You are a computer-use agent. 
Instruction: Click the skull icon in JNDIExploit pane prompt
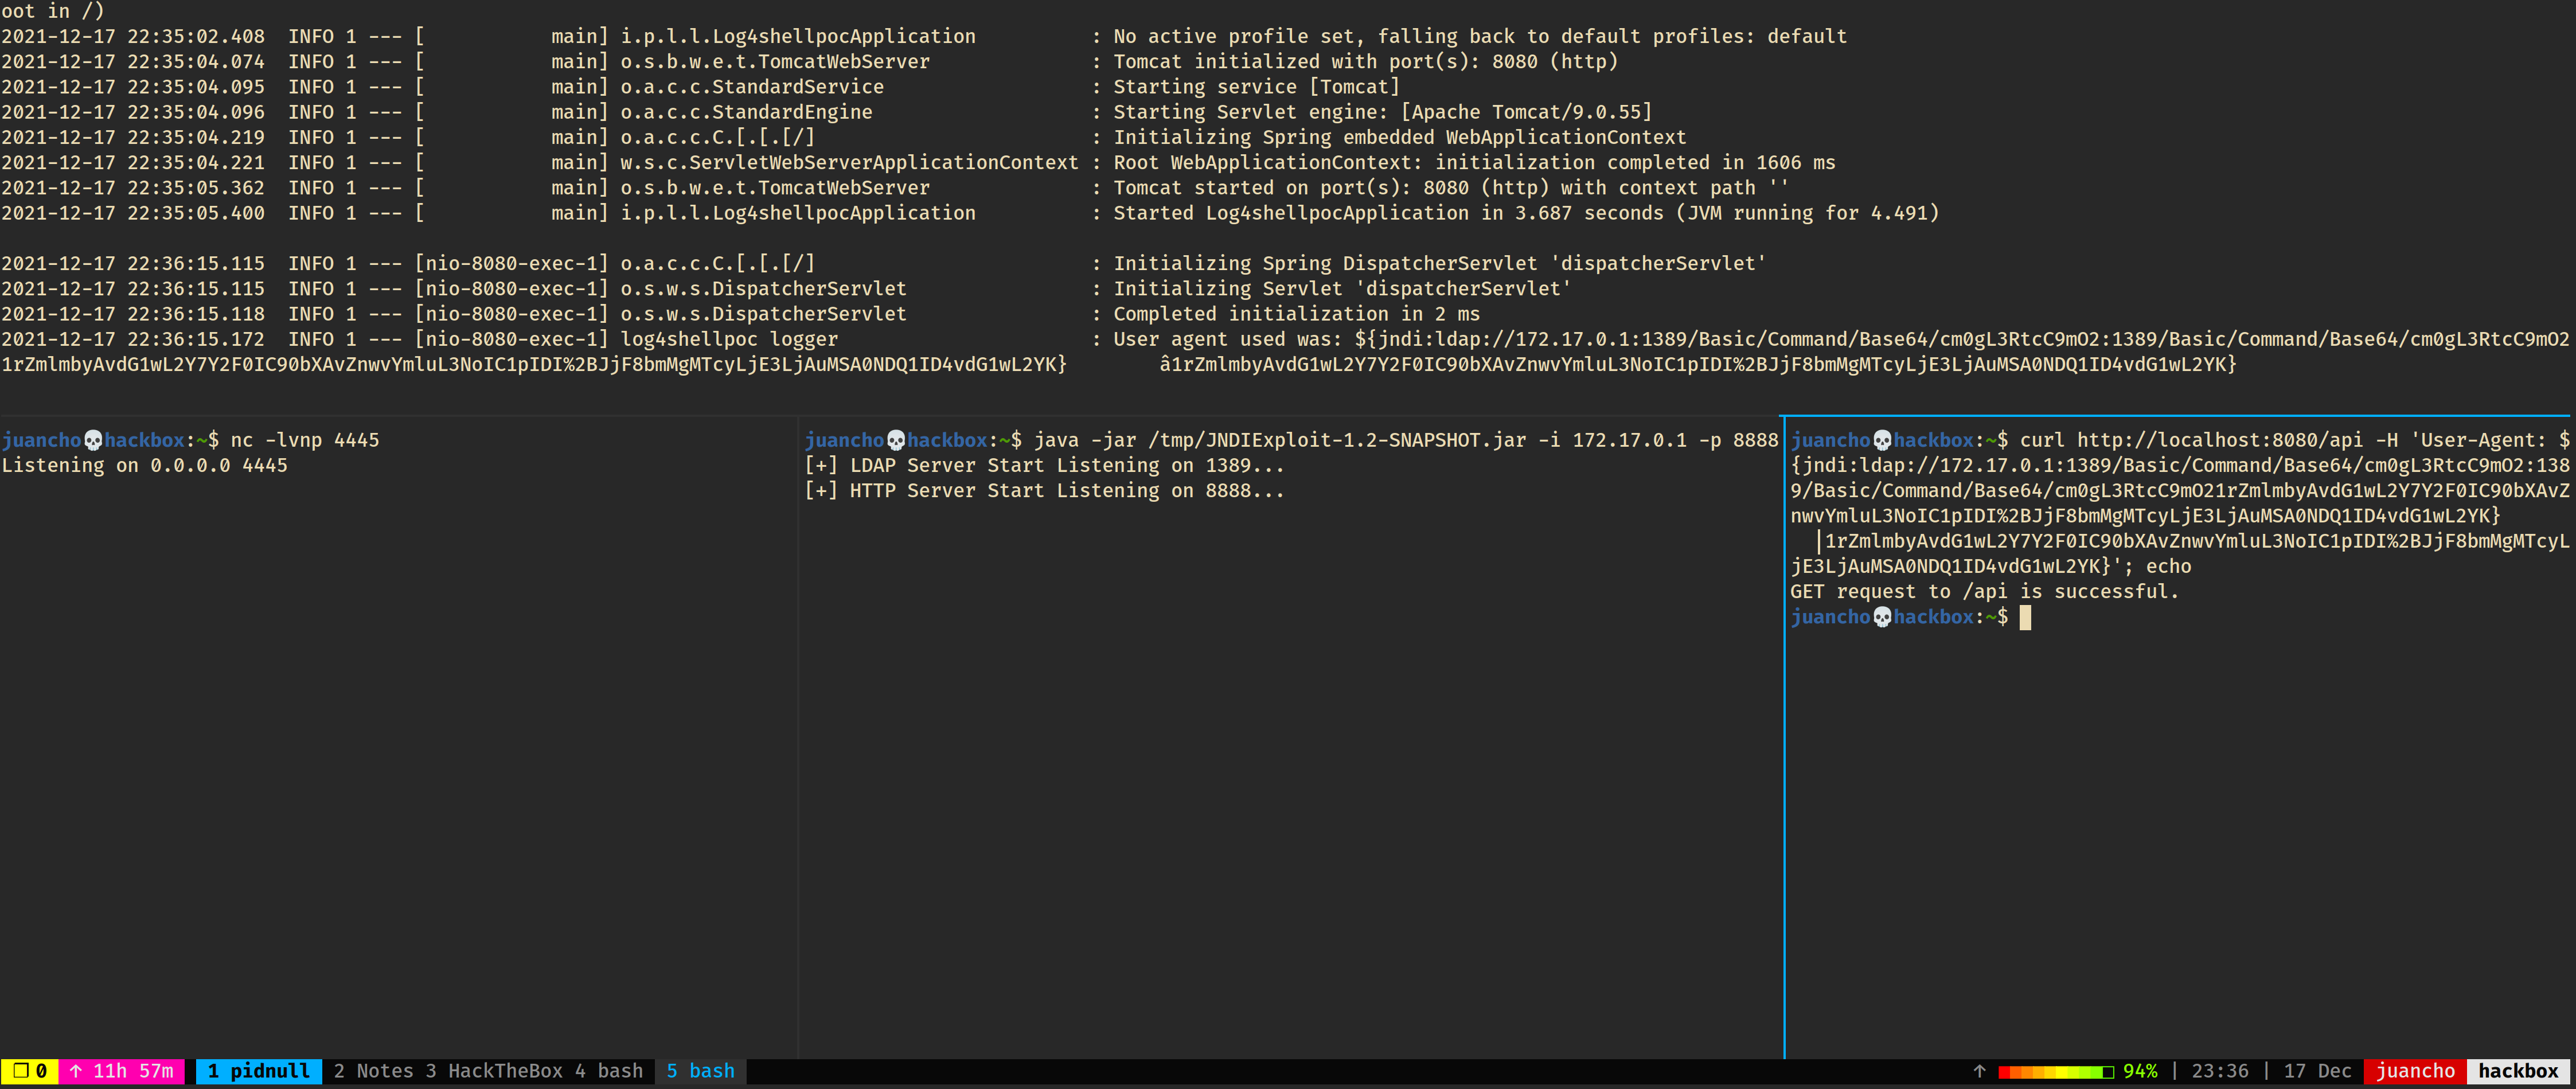896,441
